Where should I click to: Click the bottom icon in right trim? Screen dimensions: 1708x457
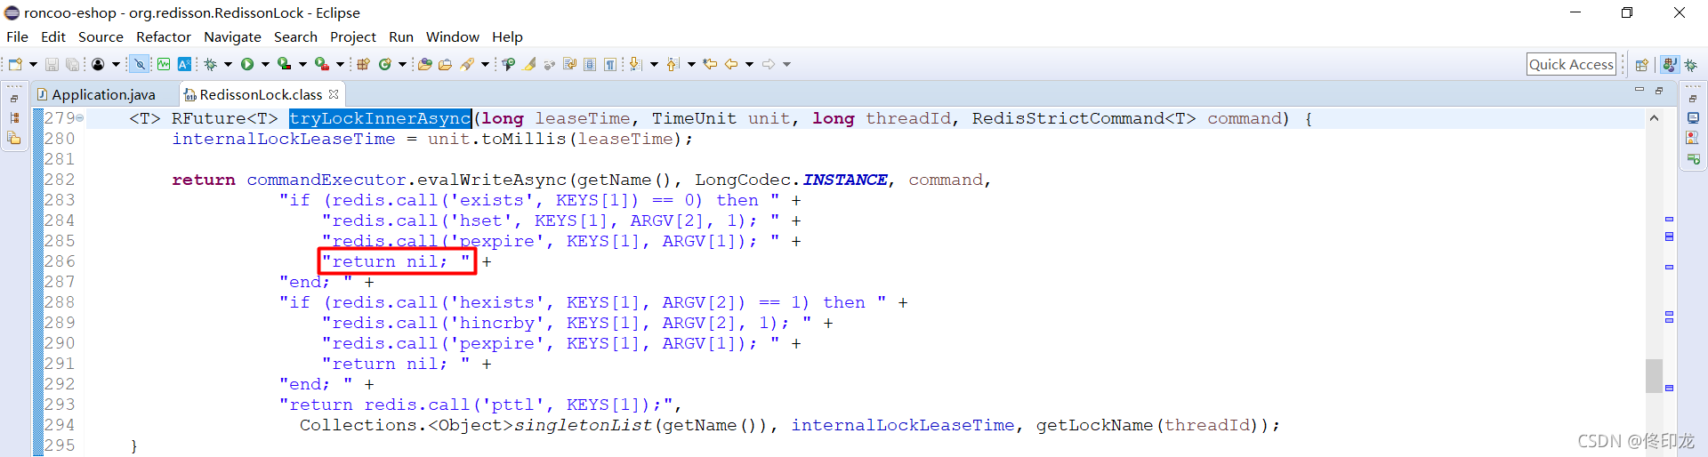point(1693,159)
